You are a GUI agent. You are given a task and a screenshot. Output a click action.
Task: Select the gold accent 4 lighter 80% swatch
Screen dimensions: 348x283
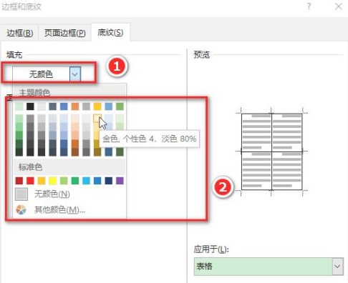tap(97, 118)
